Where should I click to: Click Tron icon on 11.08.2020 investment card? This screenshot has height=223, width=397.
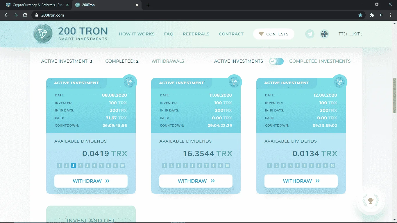[x=234, y=82]
